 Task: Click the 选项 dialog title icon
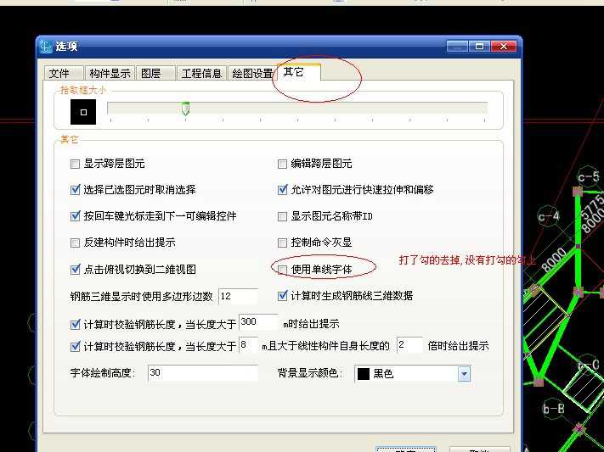[x=46, y=47]
